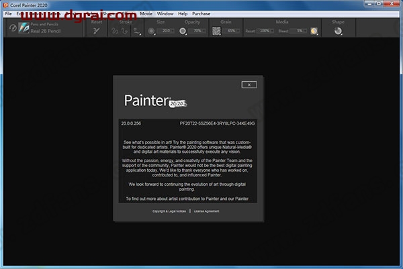The width and height of the screenshot is (403, 269).
Task: Click the Reset 100% value field
Action: 266,31
